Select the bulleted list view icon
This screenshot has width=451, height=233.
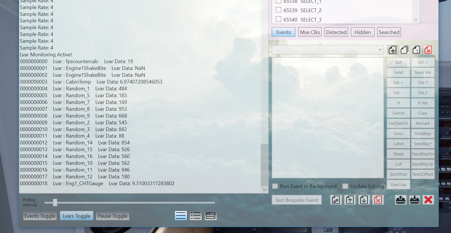click(196, 216)
